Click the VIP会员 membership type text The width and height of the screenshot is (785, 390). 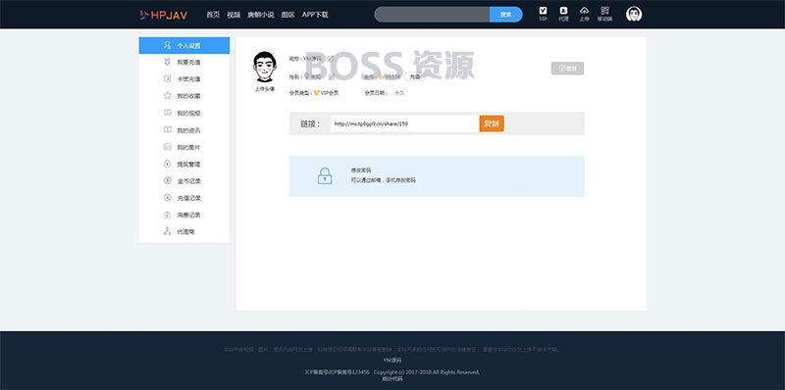pyautogui.click(x=330, y=93)
